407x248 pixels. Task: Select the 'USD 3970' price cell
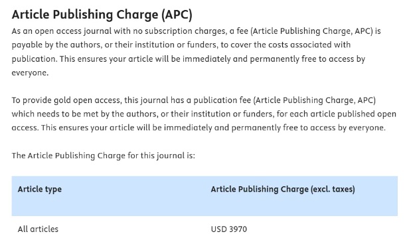click(229, 229)
